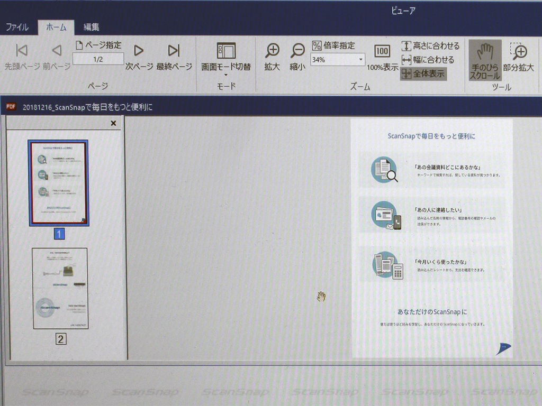Click the 「今月いくら使ったかな」 text

click(x=441, y=262)
